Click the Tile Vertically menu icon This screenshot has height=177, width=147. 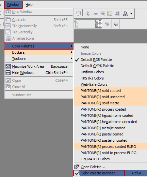click(8, 32)
